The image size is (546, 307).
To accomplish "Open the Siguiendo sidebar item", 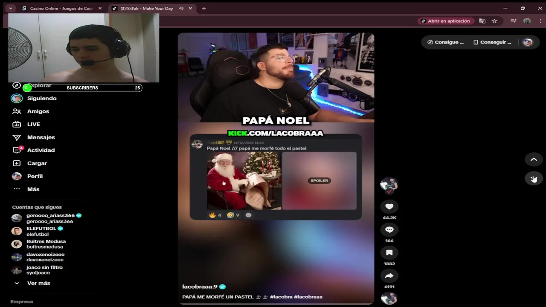I will (42, 98).
